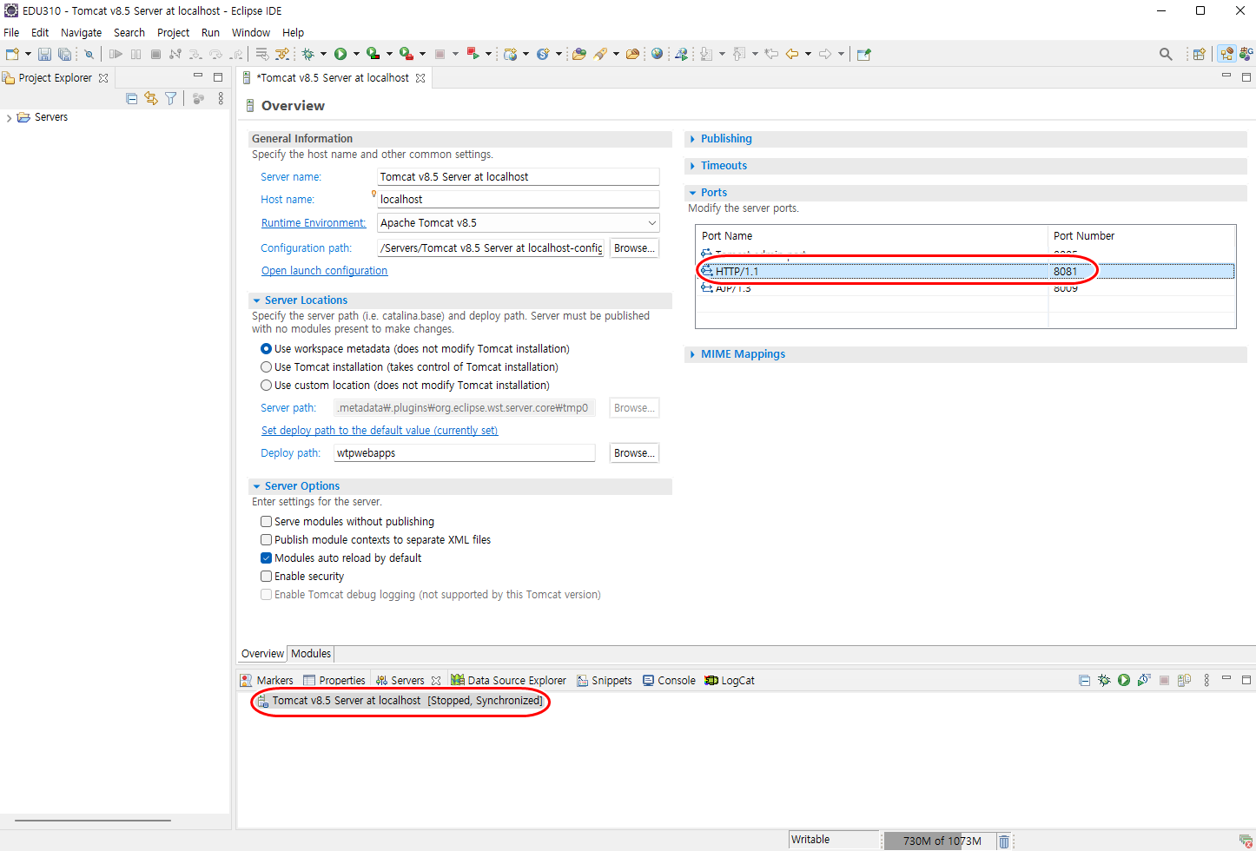Click the Open launch configuration link
The height and width of the screenshot is (851, 1256).
click(x=324, y=271)
